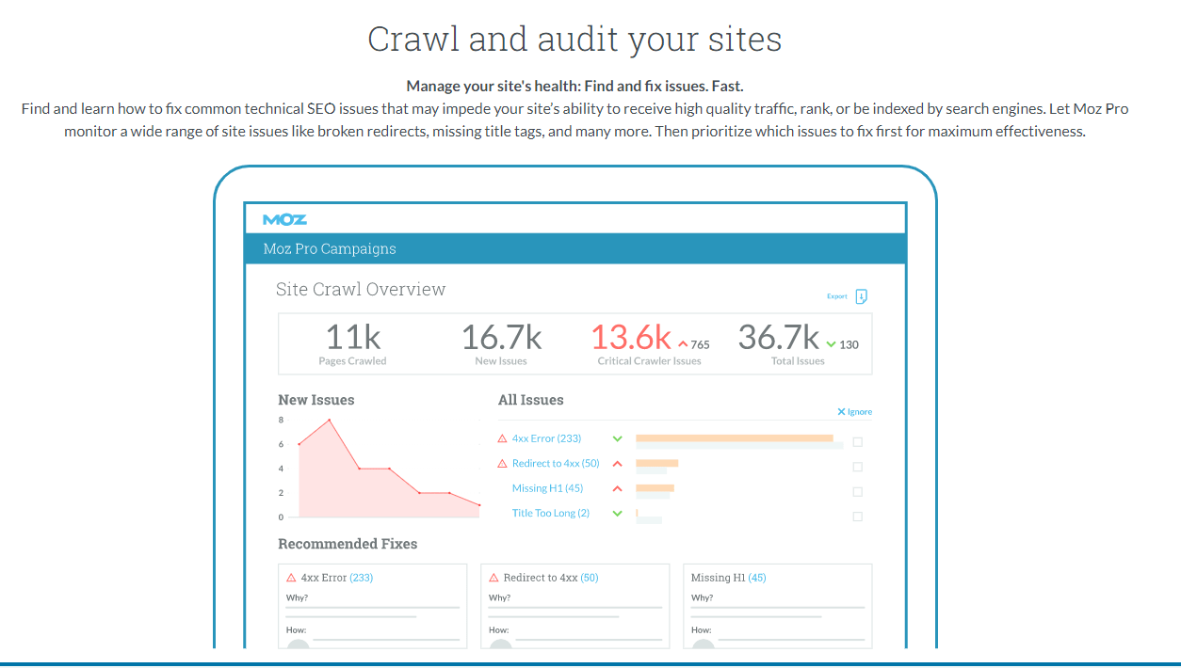Click red warning triangle beside Redirect to 4xx (50) in All Issues
Viewport: 1181px width, 668px height.
coord(502,463)
